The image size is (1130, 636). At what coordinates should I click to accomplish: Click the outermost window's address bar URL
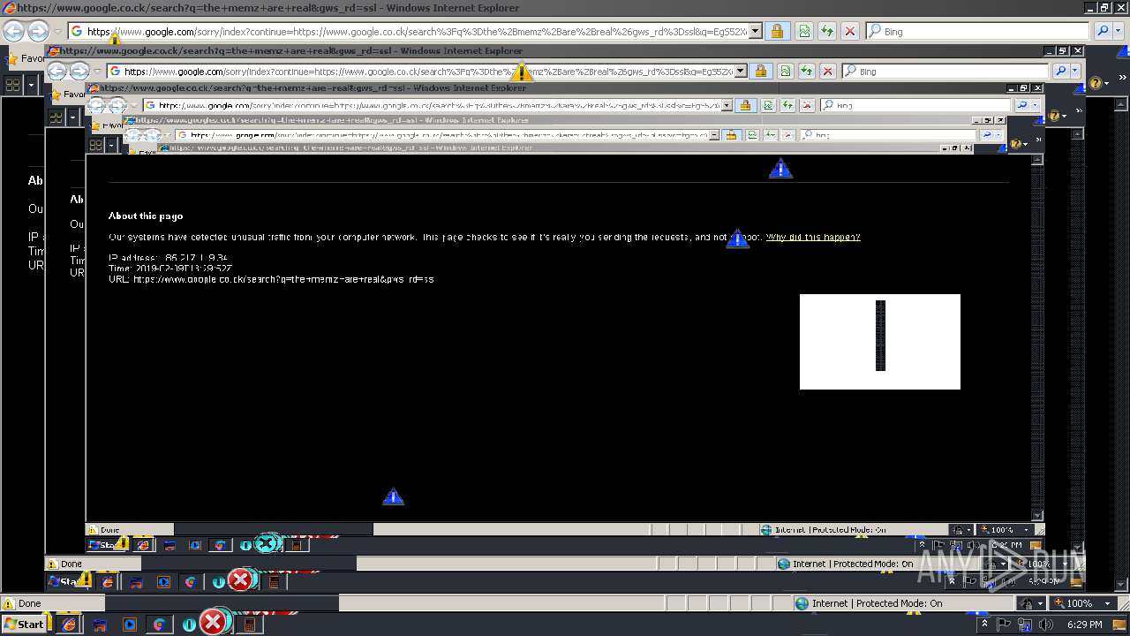pos(409,32)
